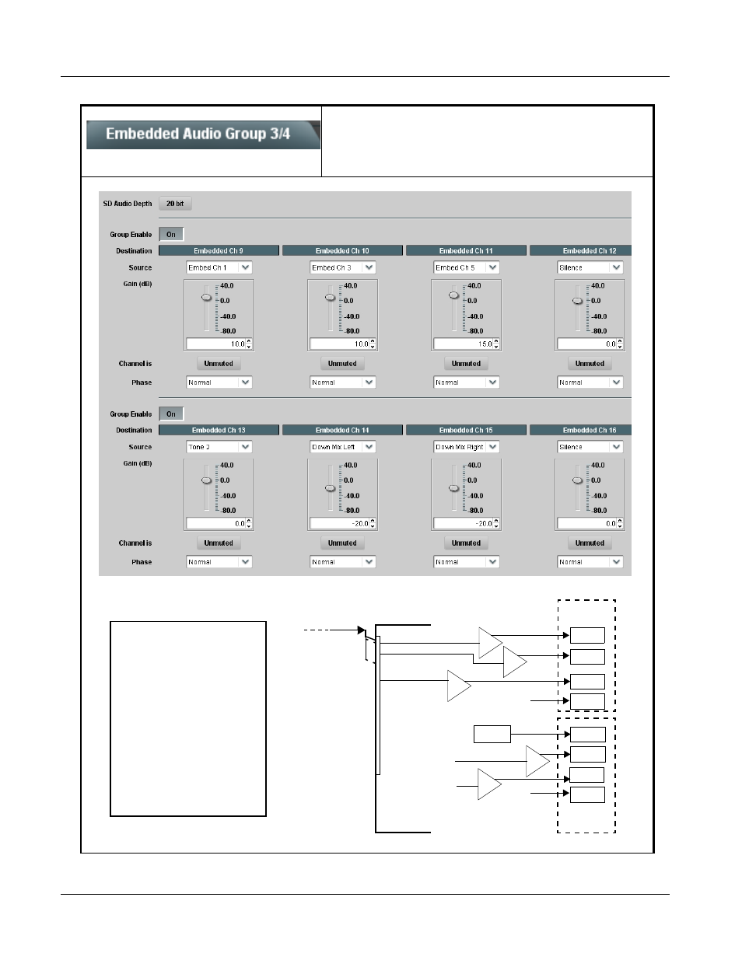Open Phase dropdown for Embedded Ch 12
The height and width of the screenshot is (960, 742).
(x=590, y=382)
